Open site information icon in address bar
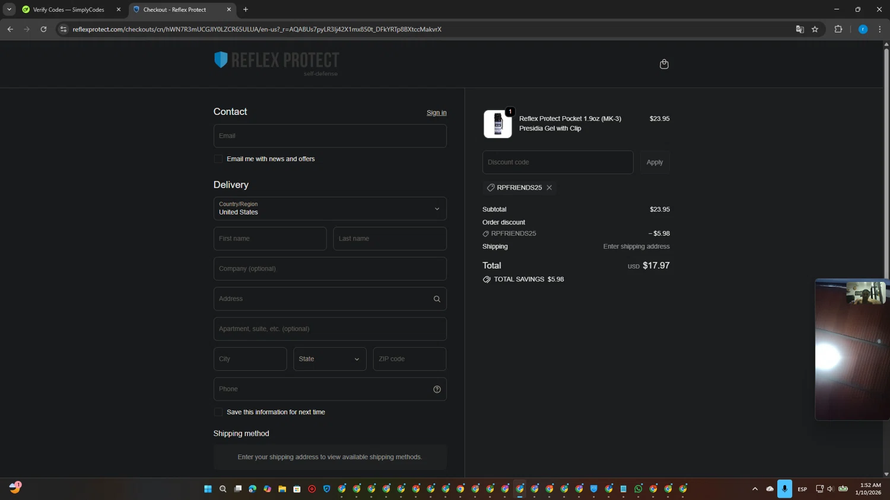 (63, 29)
